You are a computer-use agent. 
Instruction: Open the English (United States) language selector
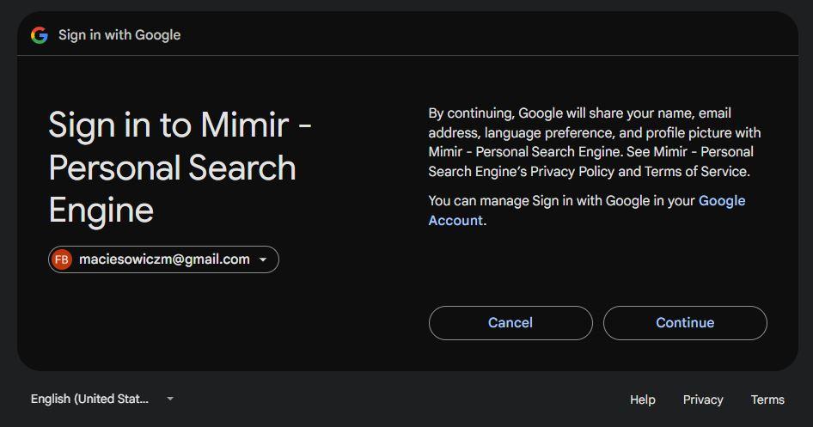click(90, 399)
